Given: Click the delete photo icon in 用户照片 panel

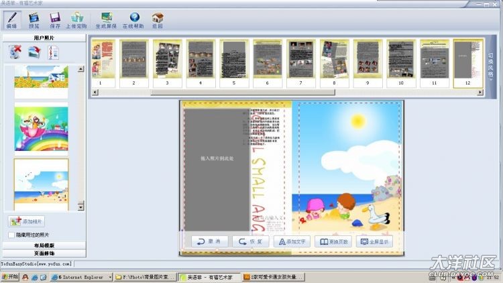Looking at the screenshot, I should click(16, 52).
